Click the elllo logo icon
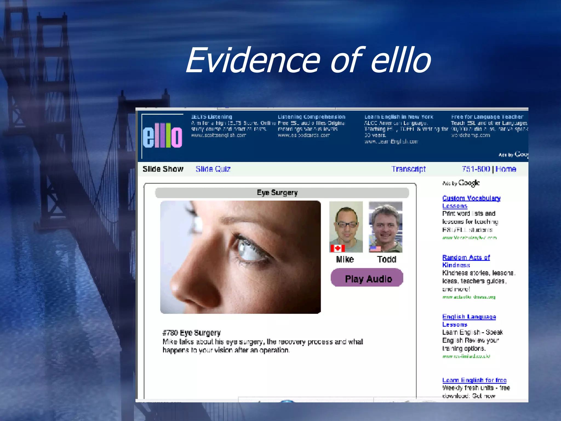The image size is (561, 421). click(x=162, y=136)
